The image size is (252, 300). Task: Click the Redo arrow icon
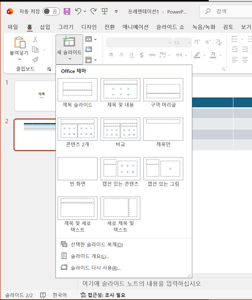click(x=93, y=11)
